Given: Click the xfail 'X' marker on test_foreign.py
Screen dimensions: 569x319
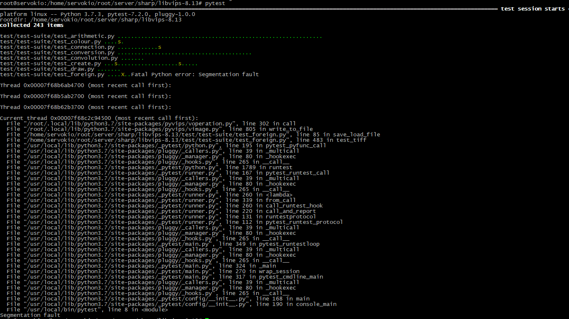Looking at the screenshot, I should pyautogui.click(x=122, y=74).
